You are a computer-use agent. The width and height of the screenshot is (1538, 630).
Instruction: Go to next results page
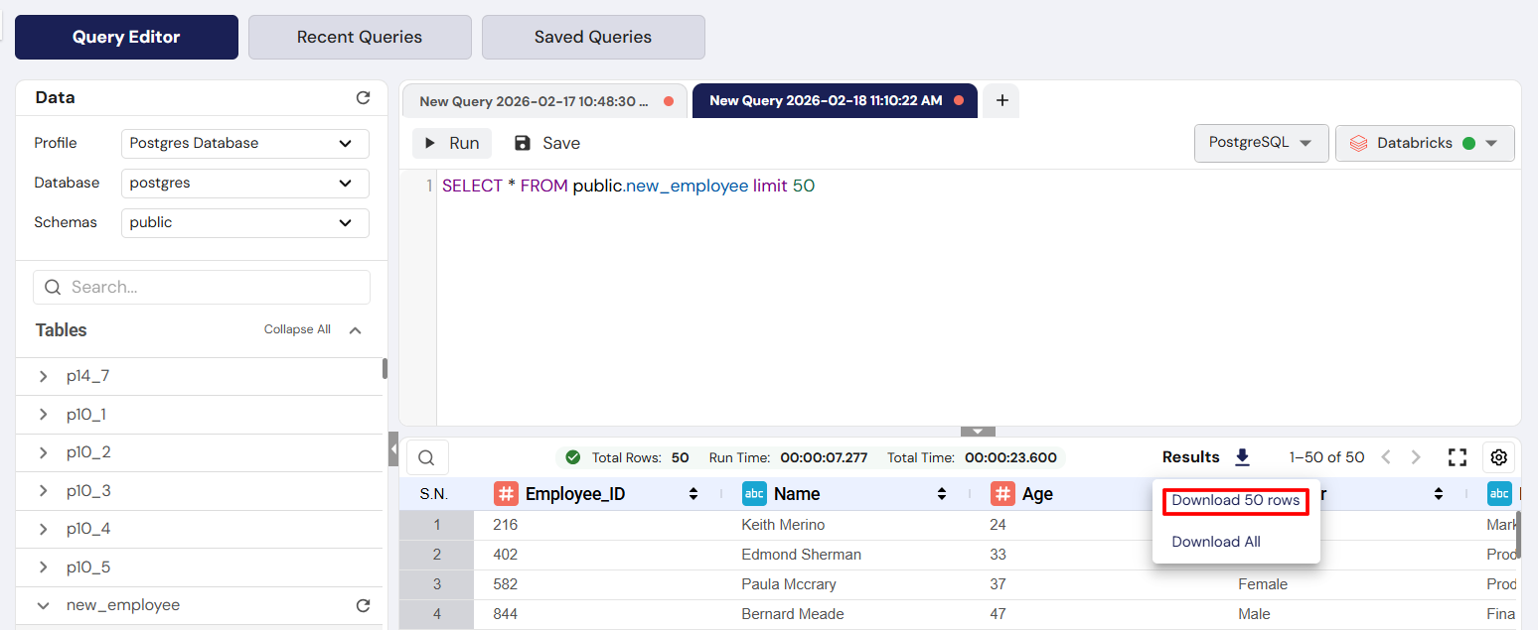coord(1416,457)
